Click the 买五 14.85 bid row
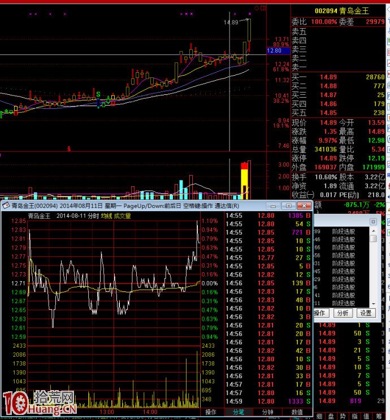Screen dimensions: 390x420 [x=338, y=112]
